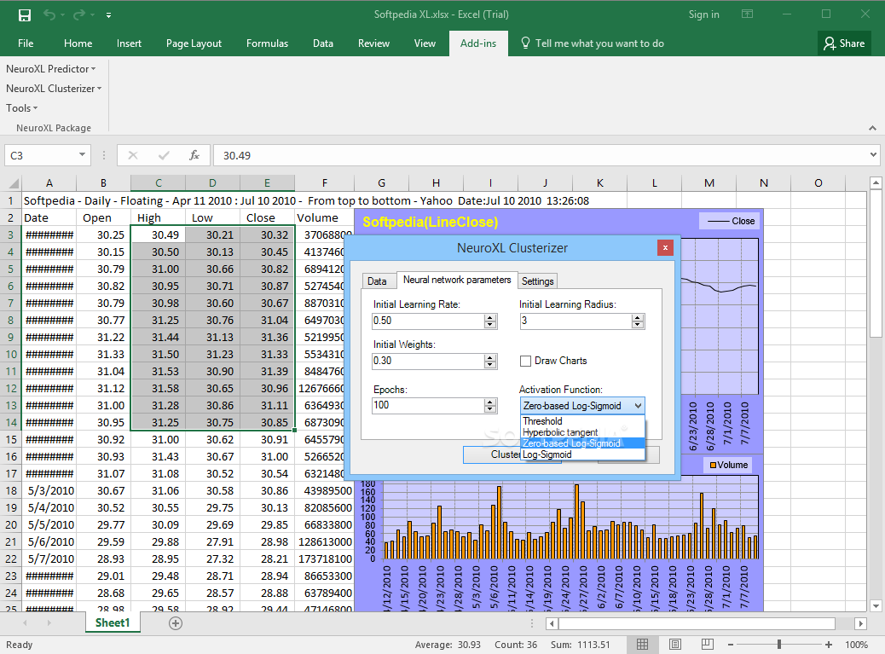Switch to the Insert ribbon tab
This screenshot has width=885, height=654.
click(x=129, y=43)
